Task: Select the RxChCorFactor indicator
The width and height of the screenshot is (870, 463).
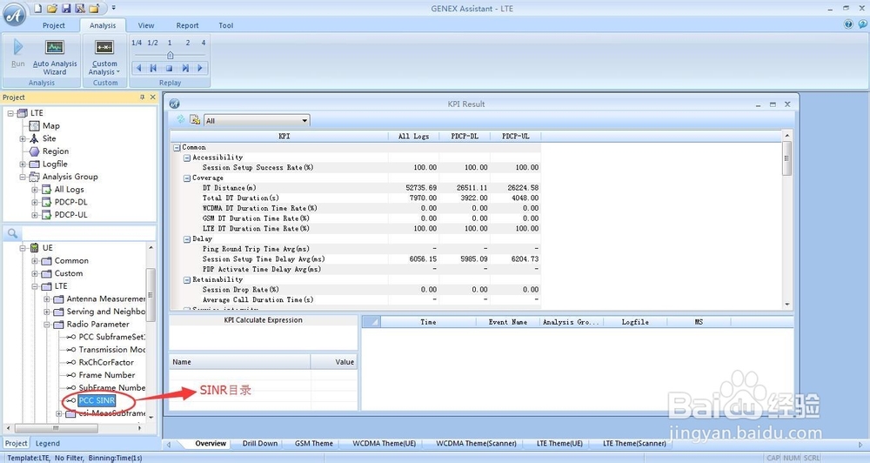Action: pyautogui.click(x=106, y=363)
